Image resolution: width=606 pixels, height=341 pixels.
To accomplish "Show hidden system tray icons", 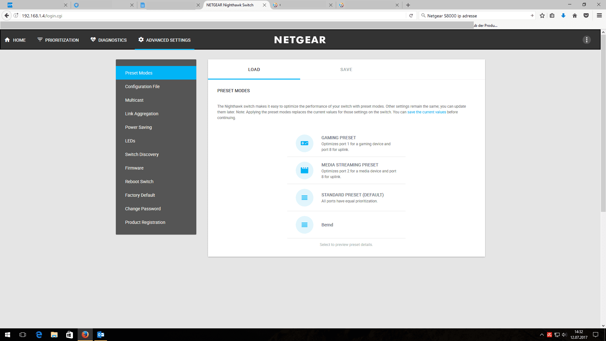I will 542,335.
